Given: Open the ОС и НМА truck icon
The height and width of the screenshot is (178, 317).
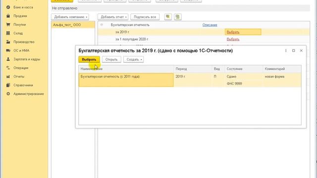Looking at the screenshot, I should click(x=8, y=50).
